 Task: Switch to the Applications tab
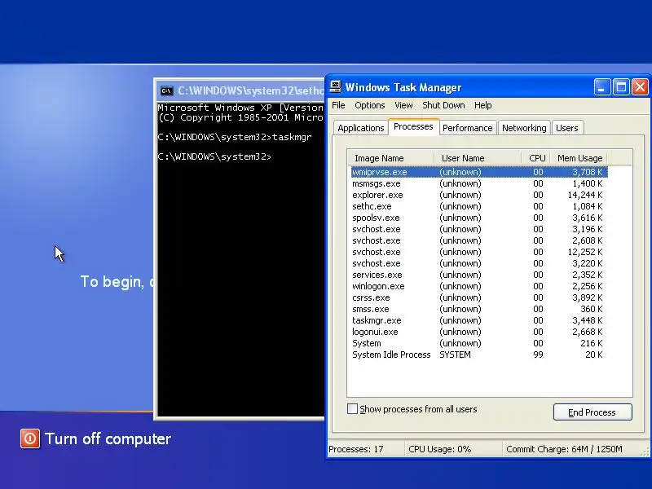click(360, 128)
